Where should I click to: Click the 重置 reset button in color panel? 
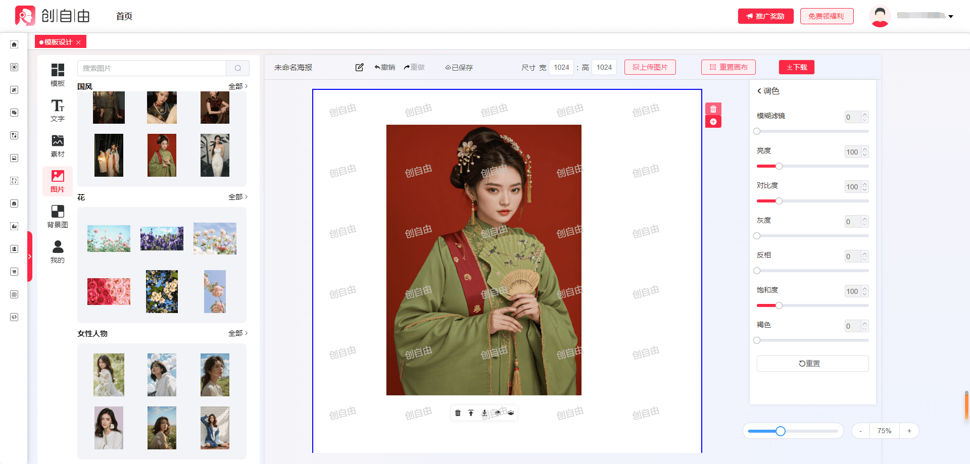[813, 364]
